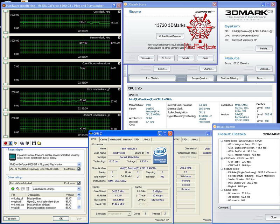Click the Change button in 3DMark

[x=208, y=69]
